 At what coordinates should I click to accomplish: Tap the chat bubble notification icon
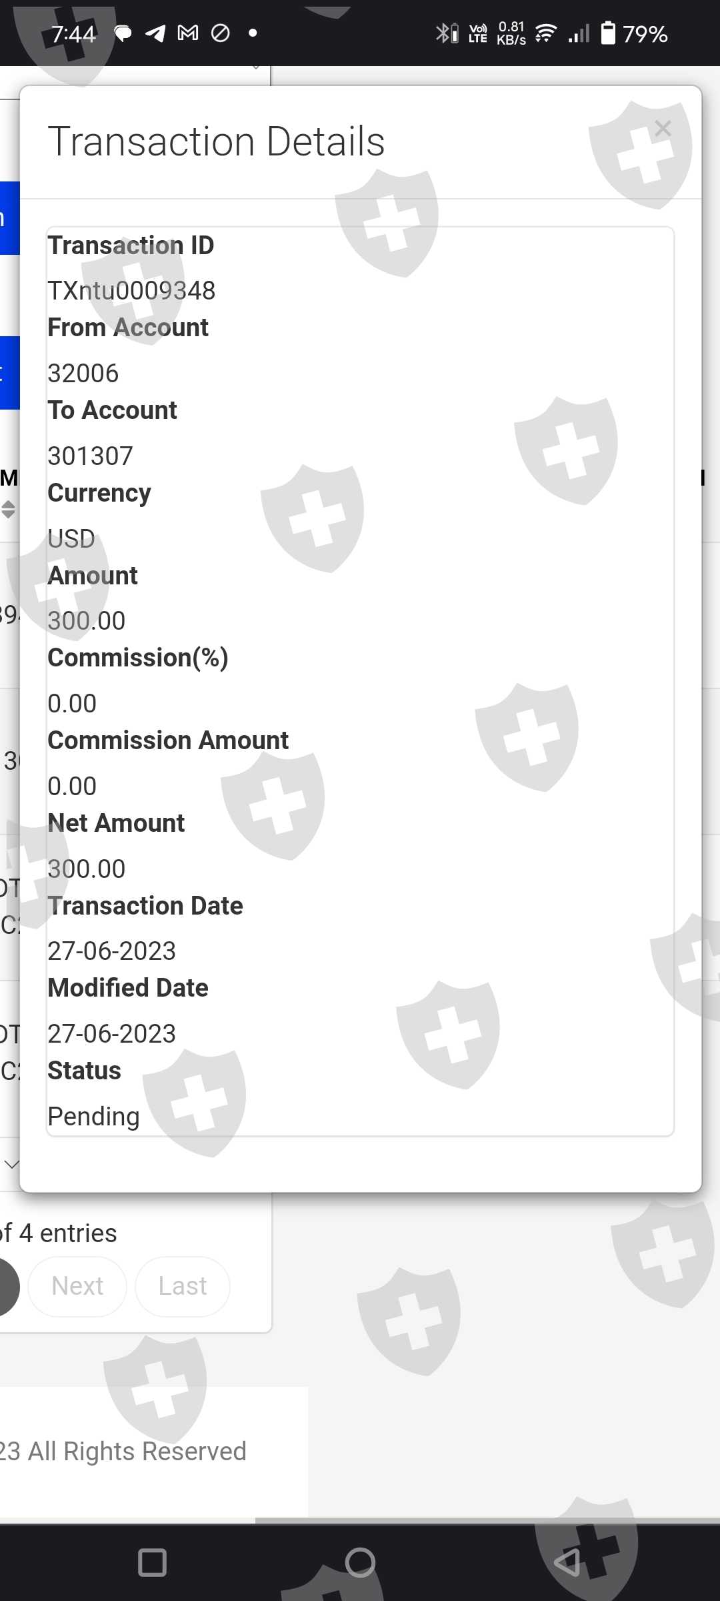point(123,33)
